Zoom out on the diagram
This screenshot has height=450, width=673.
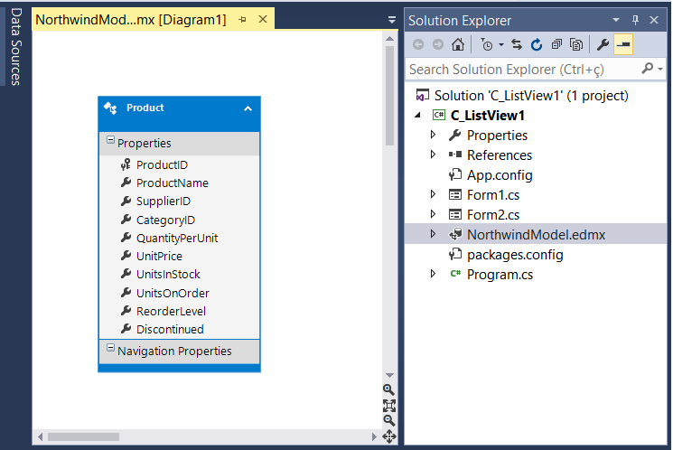point(388,420)
